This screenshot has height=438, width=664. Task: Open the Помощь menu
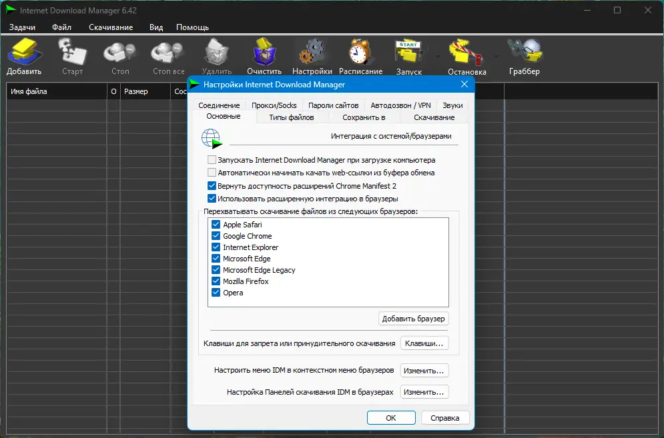click(193, 27)
